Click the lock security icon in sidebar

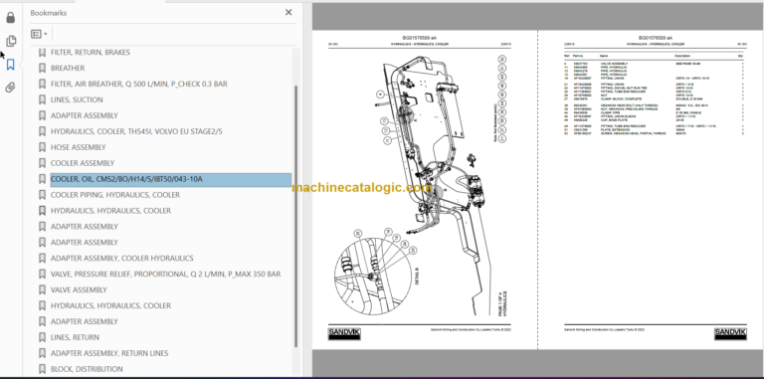click(x=10, y=18)
